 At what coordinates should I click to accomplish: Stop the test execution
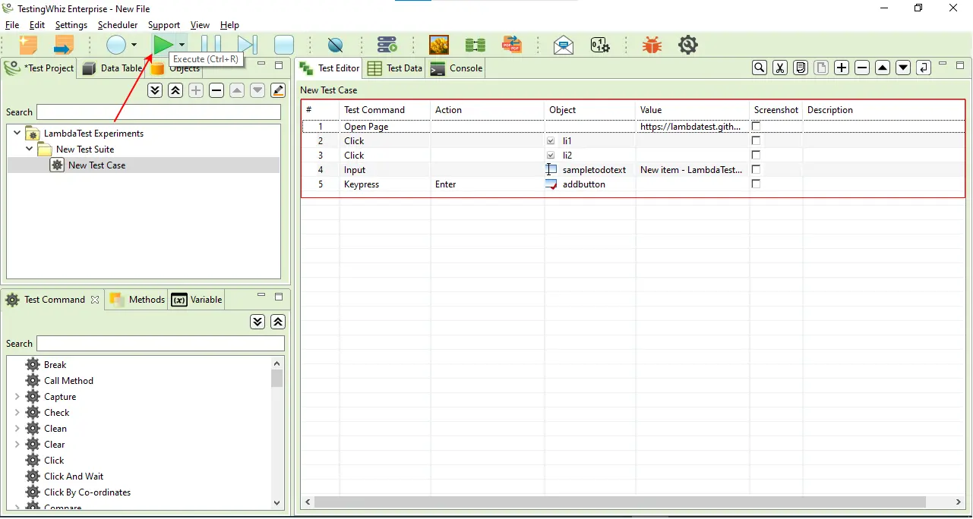tap(283, 44)
